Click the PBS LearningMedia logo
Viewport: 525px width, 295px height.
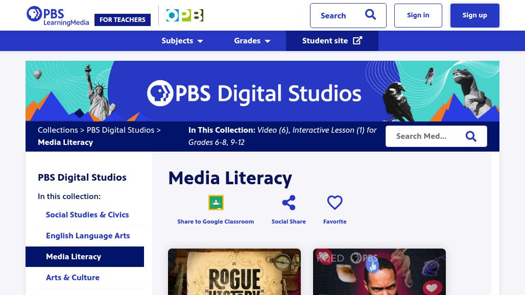click(58, 16)
